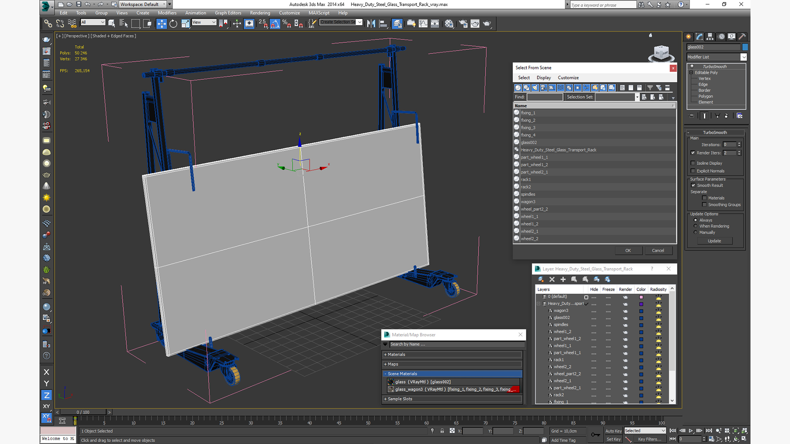The width and height of the screenshot is (790, 444).
Task: Open the Rendering menu
Action: click(260, 13)
